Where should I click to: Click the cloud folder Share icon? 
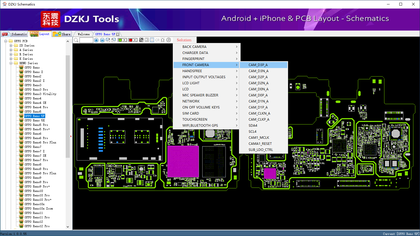(57, 34)
